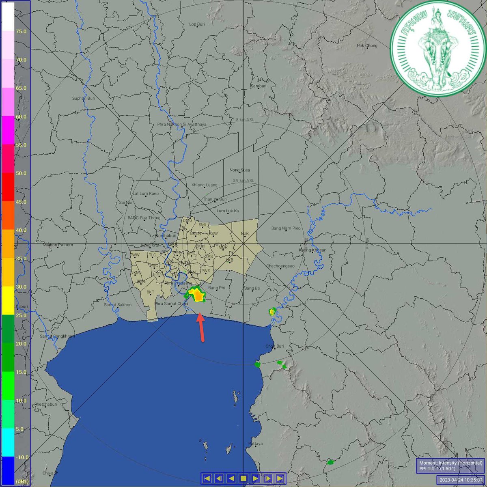Click the Chachoengsao map label
Image resolution: width=487 pixels, height=487 pixels.
(280, 266)
